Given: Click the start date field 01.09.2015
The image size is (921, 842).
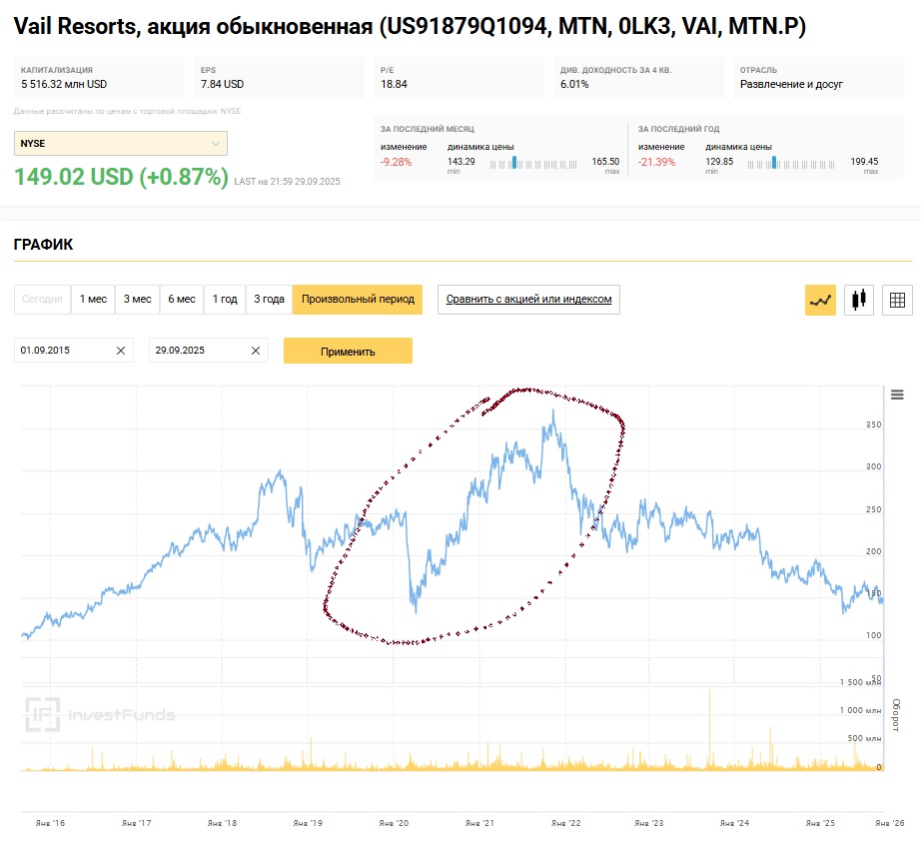Looking at the screenshot, I should (x=74, y=350).
